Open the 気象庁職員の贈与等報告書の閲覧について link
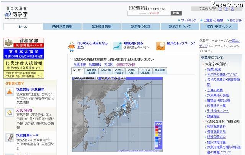 [224, 150]
